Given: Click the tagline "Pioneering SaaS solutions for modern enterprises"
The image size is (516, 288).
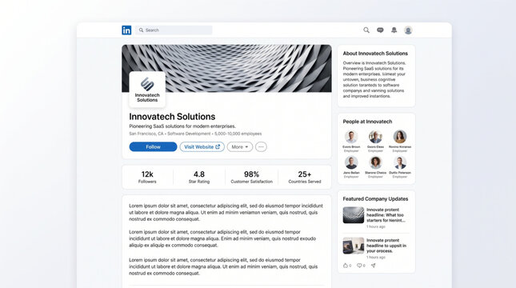Looking at the screenshot, I should click(182, 126).
